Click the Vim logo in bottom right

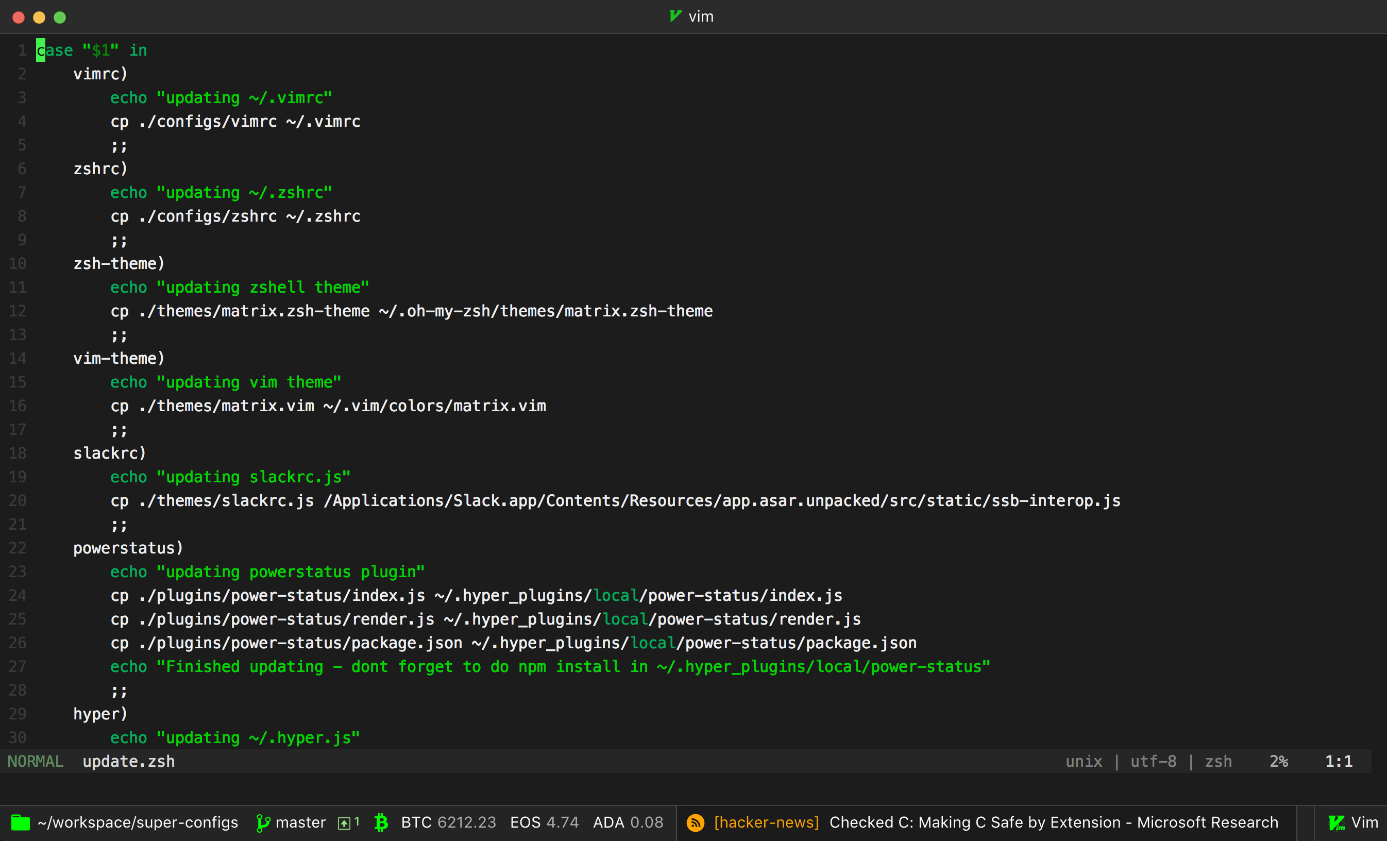tap(1337, 822)
